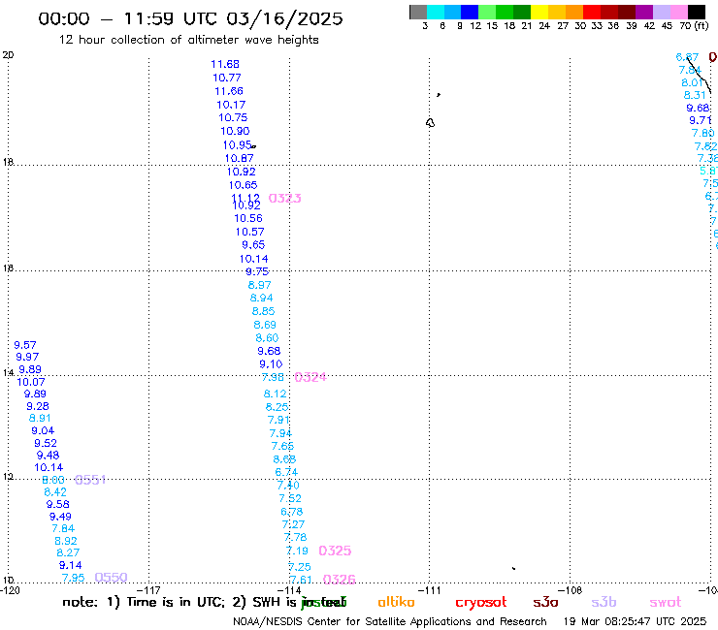The image size is (718, 630).
Task: Click the -108 longitude axis label
Action: pyautogui.click(x=571, y=590)
